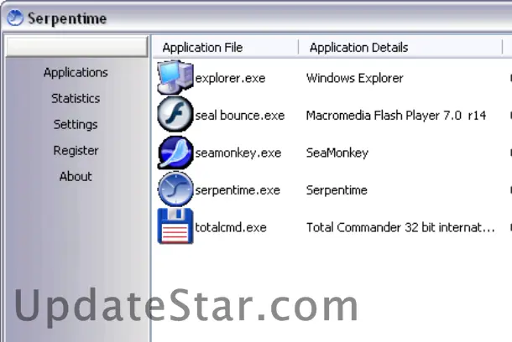Select the Flash Player icon for seal bounce.exe

175,115
